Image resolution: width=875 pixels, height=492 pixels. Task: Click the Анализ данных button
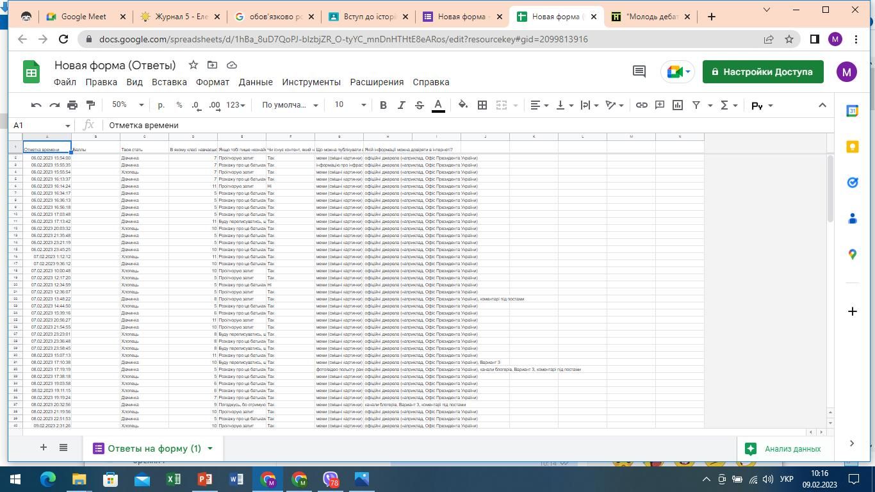tap(783, 448)
